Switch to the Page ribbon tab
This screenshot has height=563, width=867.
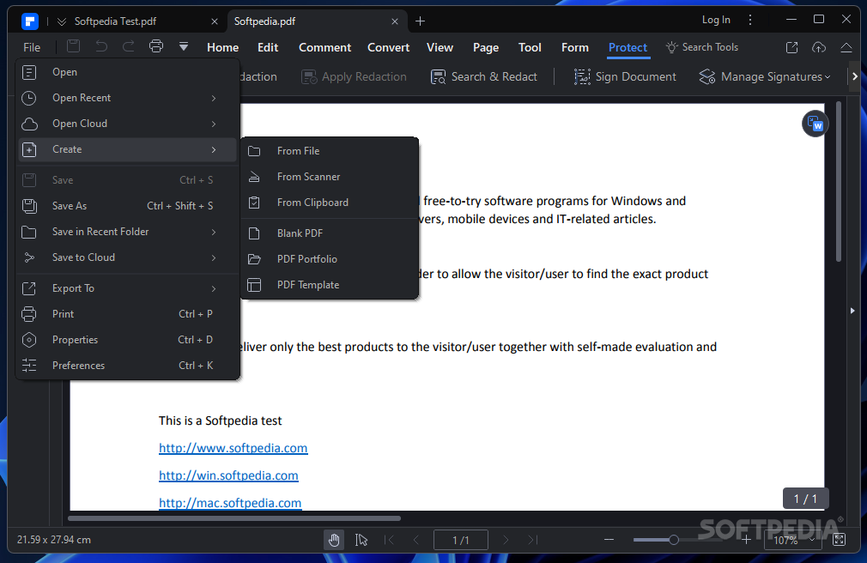(x=486, y=47)
